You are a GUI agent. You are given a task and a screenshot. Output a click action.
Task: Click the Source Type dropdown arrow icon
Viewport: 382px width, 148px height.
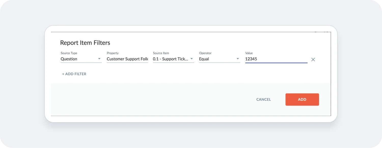(99, 59)
